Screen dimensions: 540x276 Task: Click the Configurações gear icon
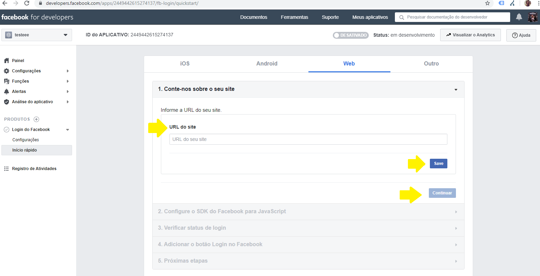pyautogui.click(x=7, y=71)
